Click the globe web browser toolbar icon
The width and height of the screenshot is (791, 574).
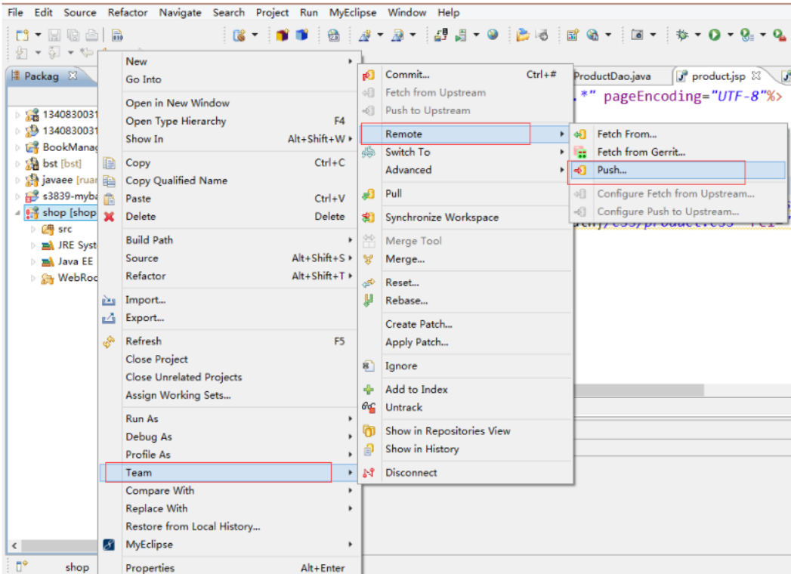tap(493, 34)
